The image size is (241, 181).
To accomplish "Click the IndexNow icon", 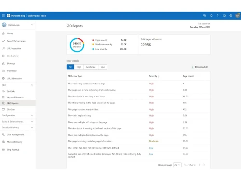I will 3,71.
